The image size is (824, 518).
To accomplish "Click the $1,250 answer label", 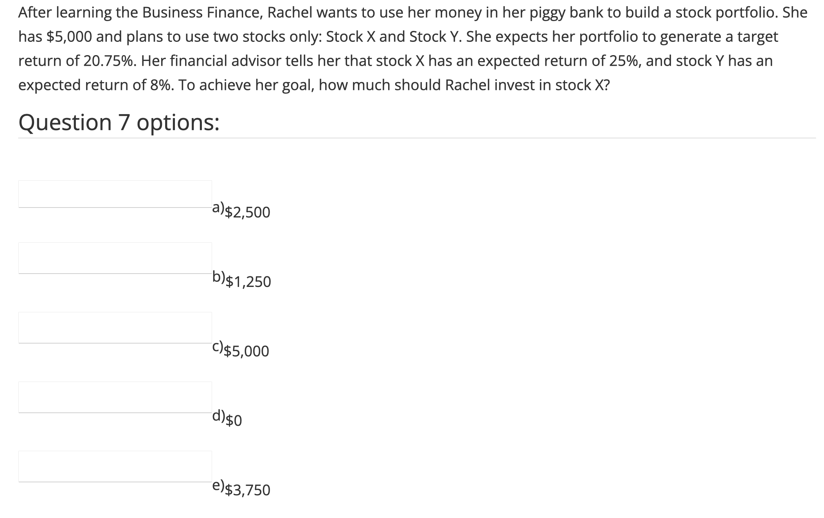I will point(248,281).
